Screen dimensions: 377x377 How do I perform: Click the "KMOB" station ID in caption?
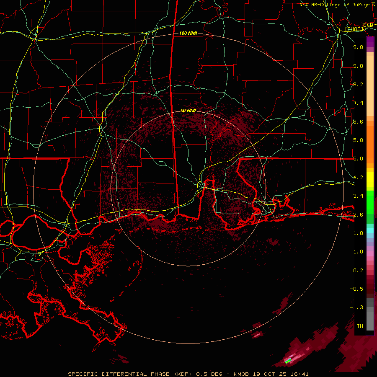click(x=242, y=374)
